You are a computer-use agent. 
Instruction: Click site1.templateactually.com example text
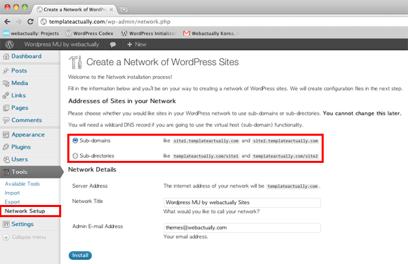(206, 141)
